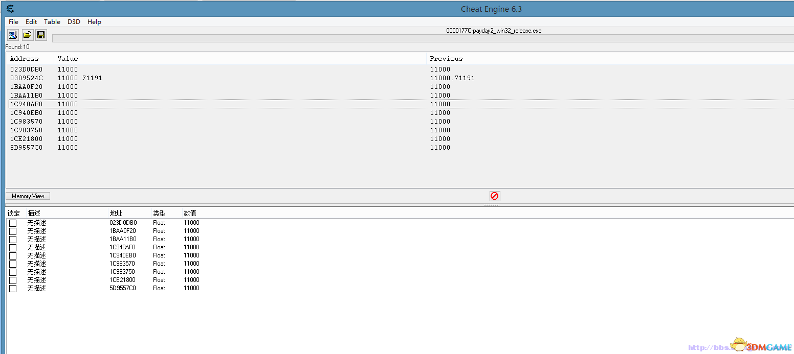The width and height of the screenshot is (794, 354).
Task: Click the 无描述 description of table address 1CE21800
Action: click(x=37, y=280)
